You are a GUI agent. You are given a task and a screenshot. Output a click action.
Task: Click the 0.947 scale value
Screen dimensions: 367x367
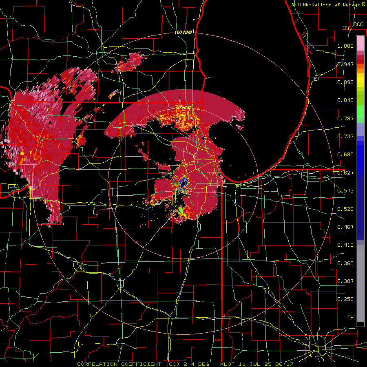click(x=345, y=64)
